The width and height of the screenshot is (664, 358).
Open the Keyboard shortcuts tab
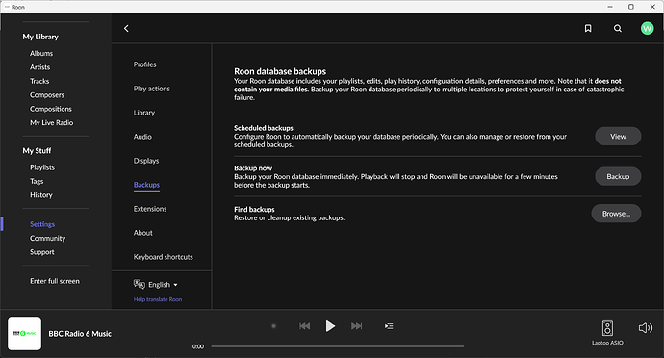click(x=163, y=257)
